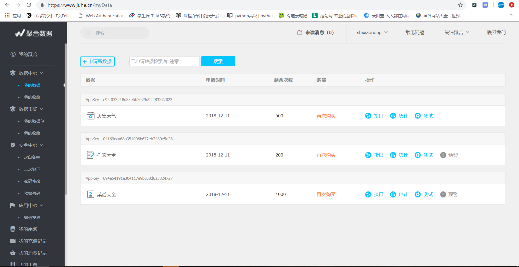Open the 关注聚合 dropdown
Viewport: 519px width, 267px height.
(457, 32)
